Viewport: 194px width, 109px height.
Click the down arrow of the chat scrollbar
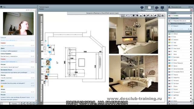[36, 101]
